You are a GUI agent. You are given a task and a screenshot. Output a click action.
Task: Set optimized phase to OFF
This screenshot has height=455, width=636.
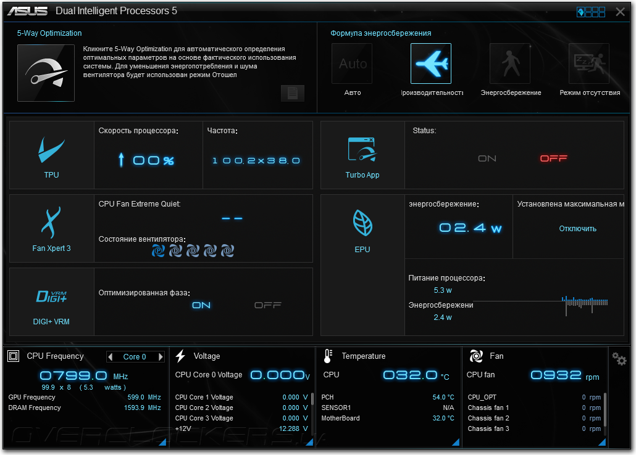tap(268, 305)
